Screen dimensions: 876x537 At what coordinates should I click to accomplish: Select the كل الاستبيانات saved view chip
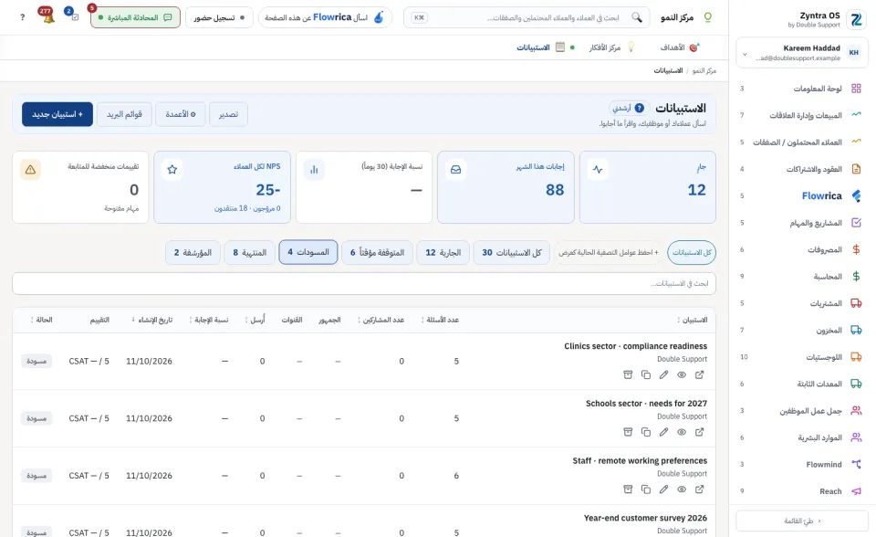pyautogui.click(x=692, y=253)
